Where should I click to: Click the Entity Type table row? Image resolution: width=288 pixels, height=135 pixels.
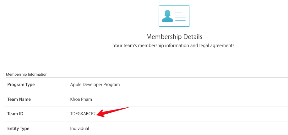(x=146, y=128)
